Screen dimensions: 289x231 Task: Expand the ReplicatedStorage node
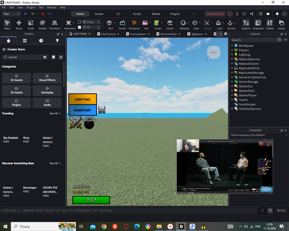click(232, 73)
